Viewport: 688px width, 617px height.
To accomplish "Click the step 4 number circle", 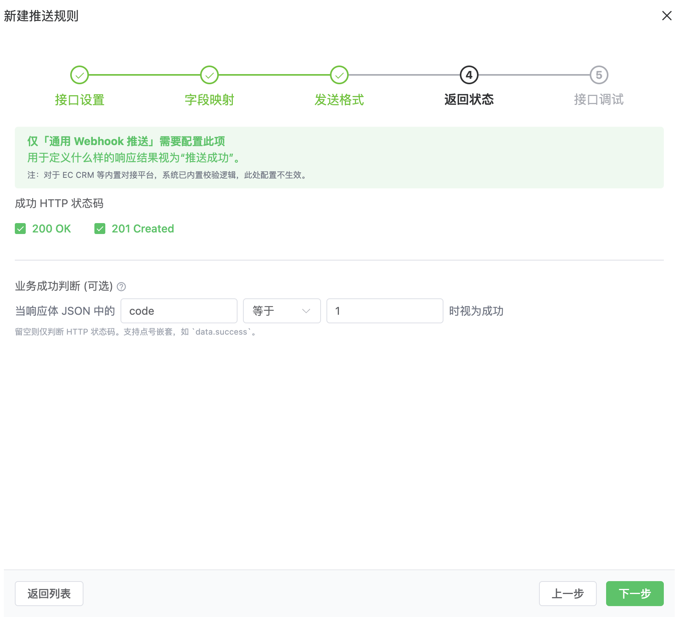I will (469, 75).
